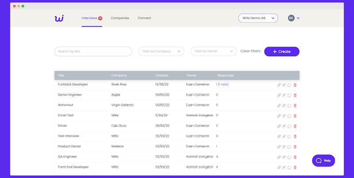Switch to the Connect tab

pyautogui.click(x=145, y=18)
